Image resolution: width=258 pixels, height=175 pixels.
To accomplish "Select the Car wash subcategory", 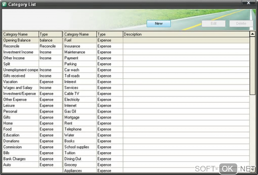I will 157,70.
